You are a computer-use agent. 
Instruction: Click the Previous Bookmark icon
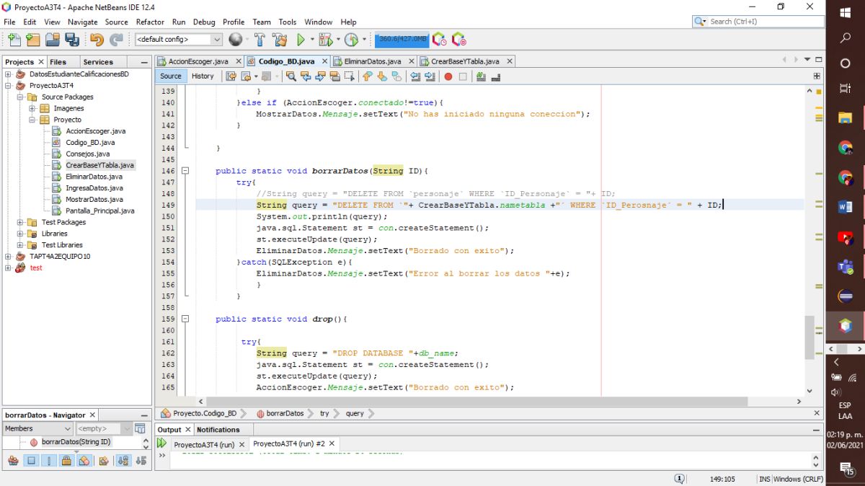pyautogui.click(x=366, y=76)
